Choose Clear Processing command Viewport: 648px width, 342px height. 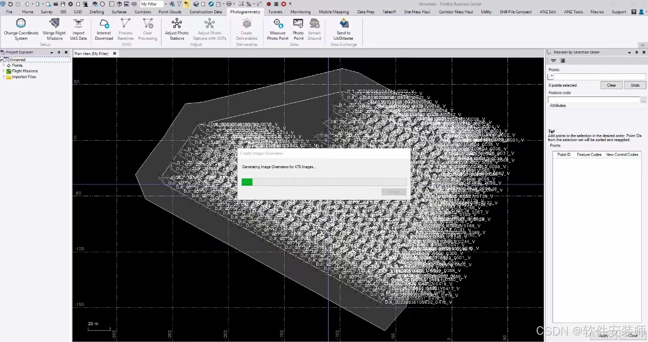coord(148,29)
